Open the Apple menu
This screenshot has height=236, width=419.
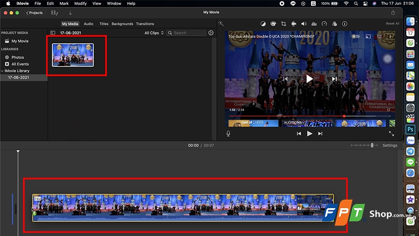coord(8,4)
